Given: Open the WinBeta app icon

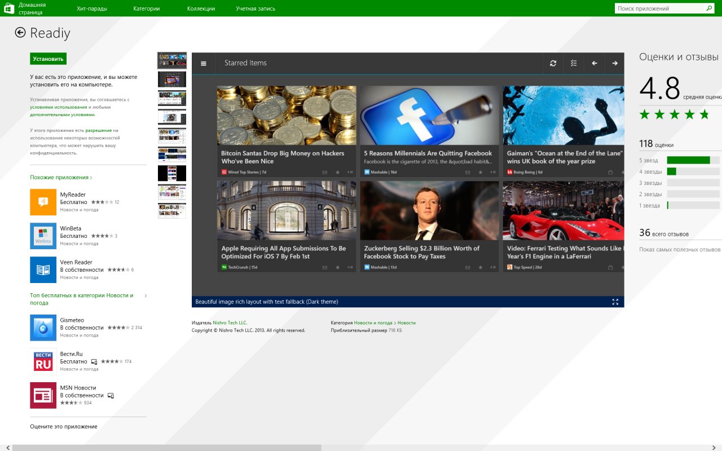Looking at the screenshot, I should pos(43,236).
